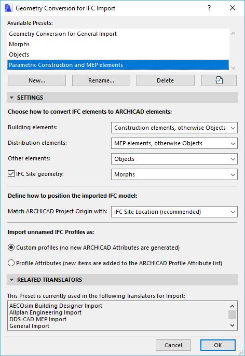This screenshot has width=245, height=356.
Task: Click the ARCHICAD logo in title bar
Action: coord(8,8)
